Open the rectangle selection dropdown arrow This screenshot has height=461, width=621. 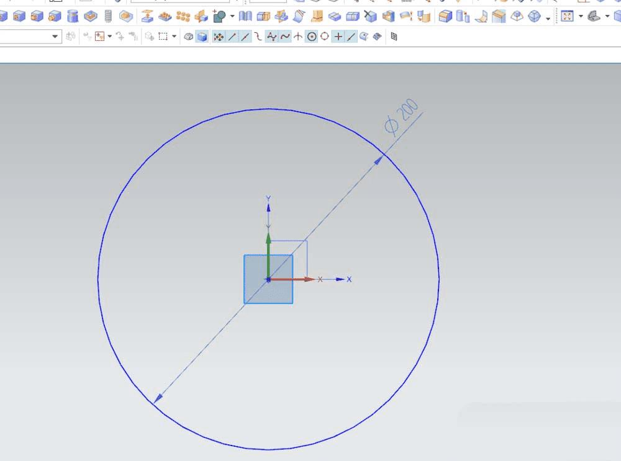[174, 37]
